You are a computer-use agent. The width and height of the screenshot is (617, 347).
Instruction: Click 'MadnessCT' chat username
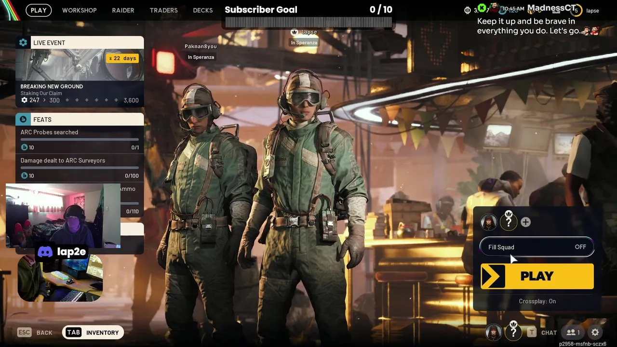click(552, 8)
